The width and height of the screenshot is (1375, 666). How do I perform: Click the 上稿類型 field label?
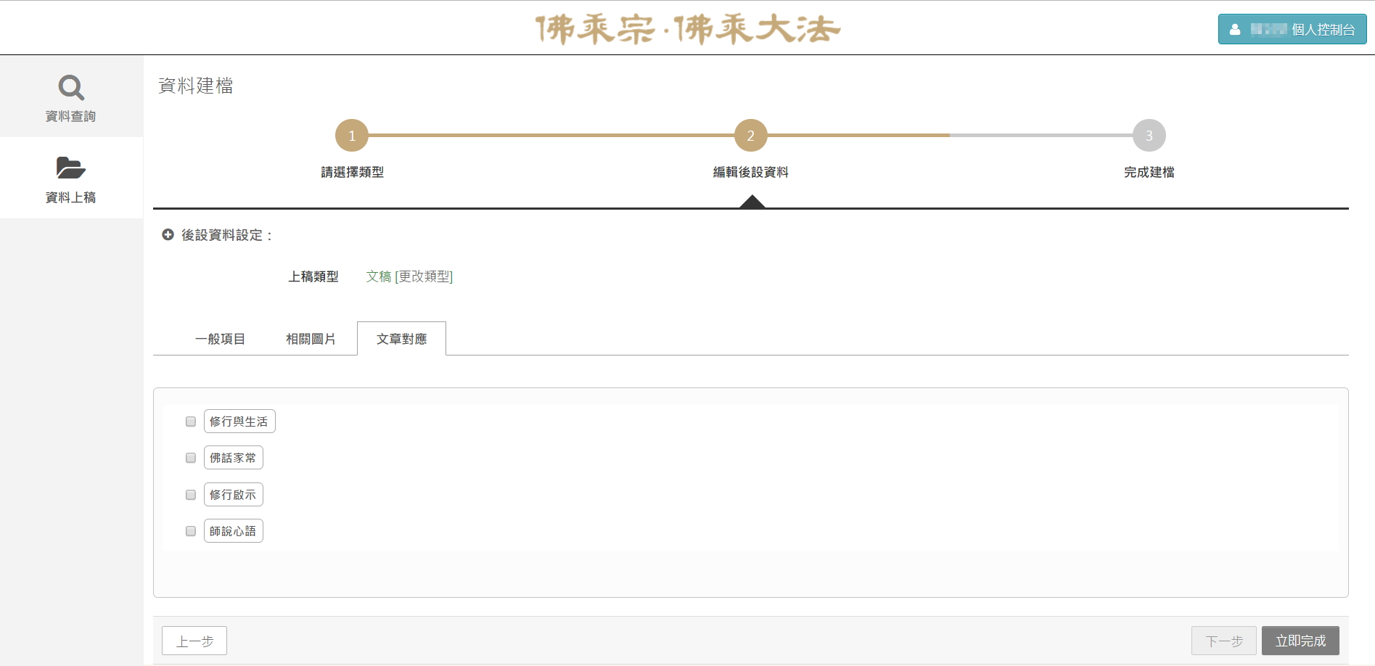coord(313,276)
